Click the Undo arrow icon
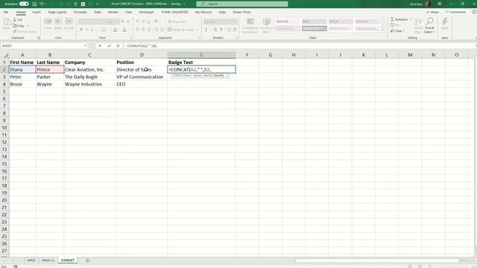Image resolution: width=477 pixels, height=268 pixels. [x=42, y=4]
